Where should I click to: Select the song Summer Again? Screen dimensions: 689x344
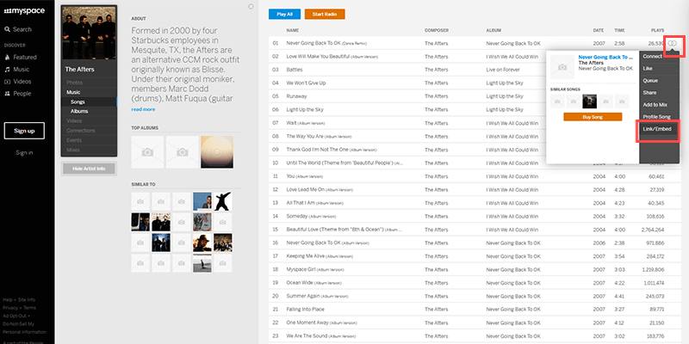316,296
